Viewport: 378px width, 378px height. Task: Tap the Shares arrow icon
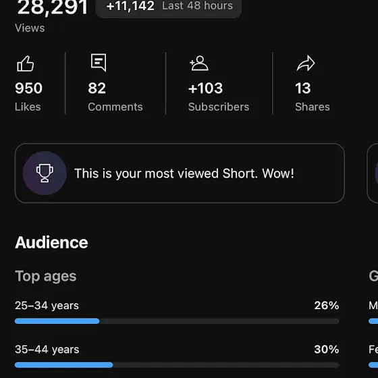306,63
